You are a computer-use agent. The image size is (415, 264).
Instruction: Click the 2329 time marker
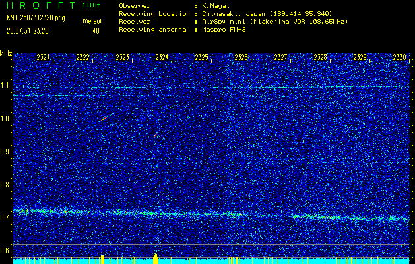360,57
